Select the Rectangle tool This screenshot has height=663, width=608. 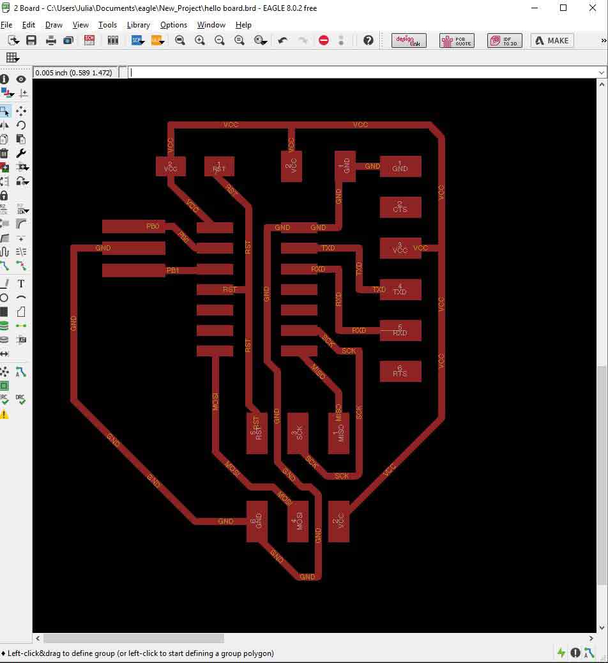click(4, 312)
